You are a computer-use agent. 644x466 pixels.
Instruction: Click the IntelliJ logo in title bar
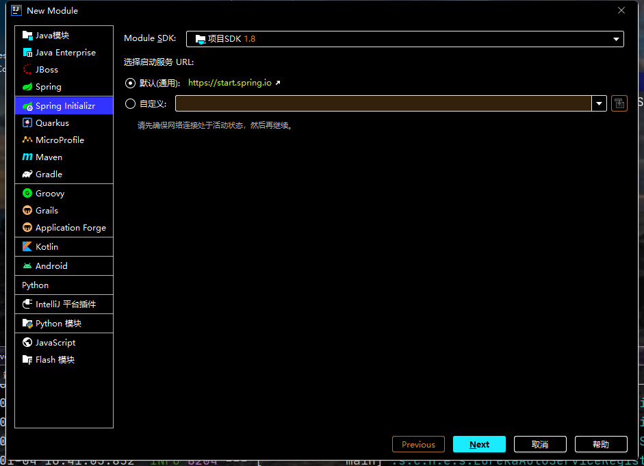click(x=16, y=10)
